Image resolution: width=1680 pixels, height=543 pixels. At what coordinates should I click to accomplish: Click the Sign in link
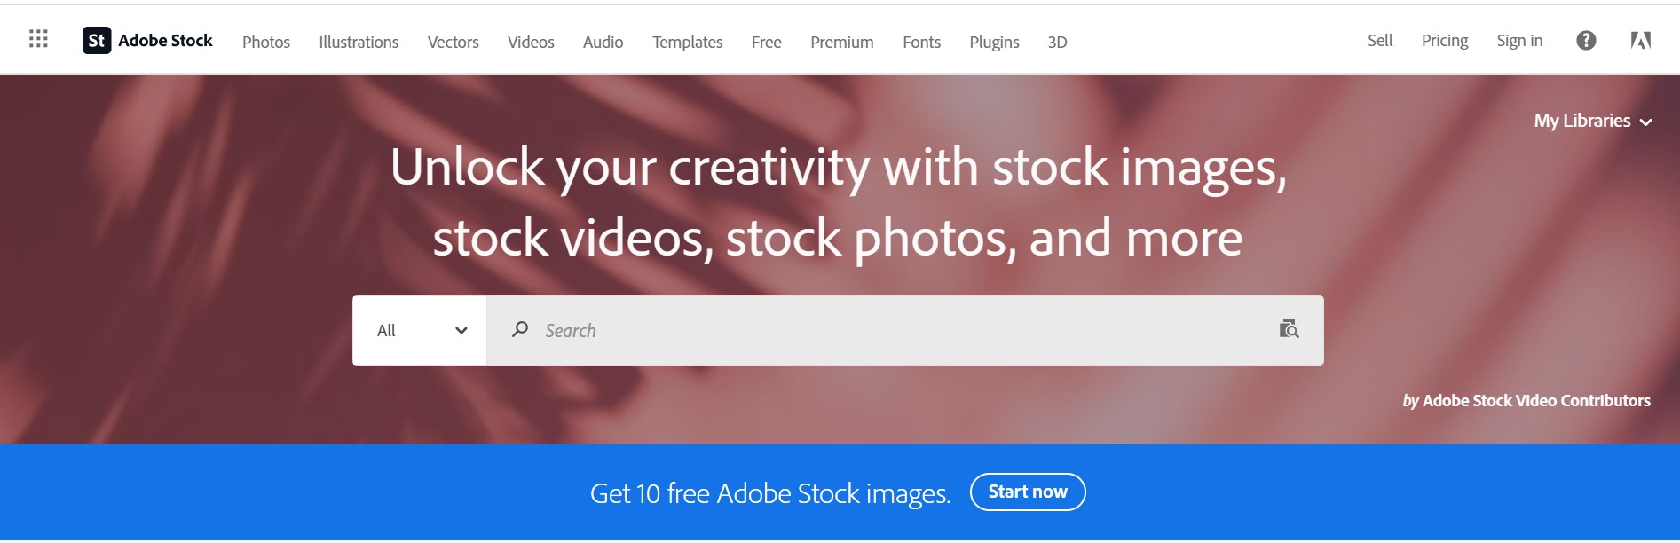1519,41
